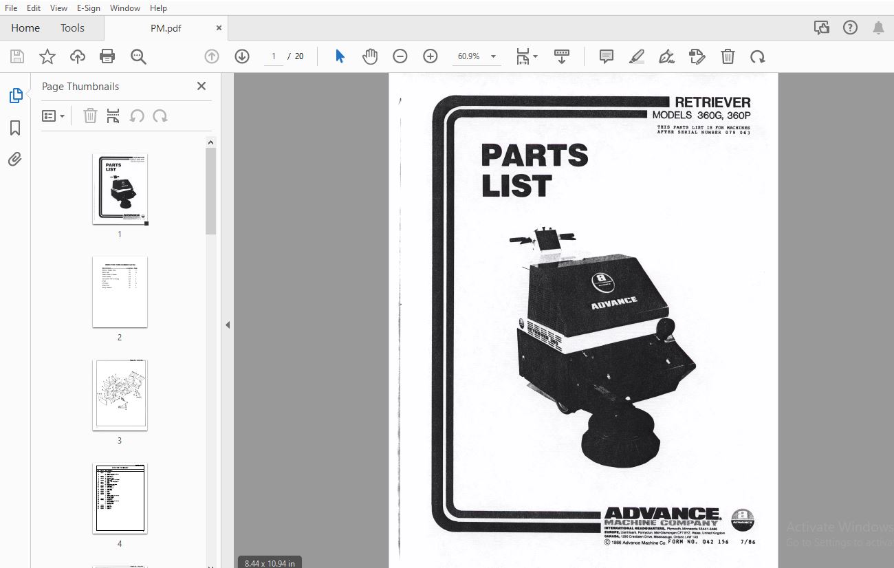
Task: Zoom out with the minus button
Action: pyautogui.click(x=400, y=56)
